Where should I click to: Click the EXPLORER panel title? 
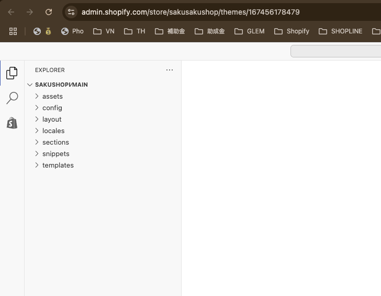click(x=50, y=70)
